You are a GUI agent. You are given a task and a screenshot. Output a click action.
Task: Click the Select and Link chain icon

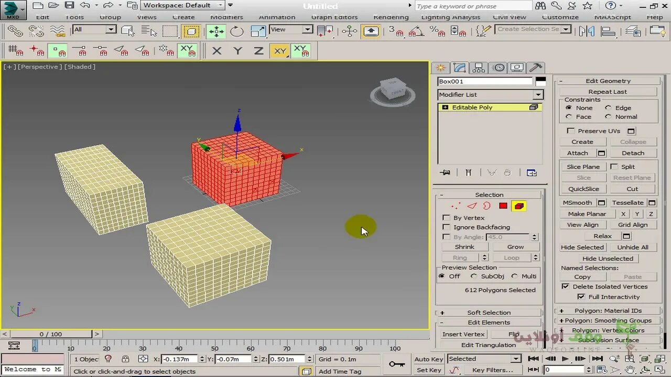point(15,31)
